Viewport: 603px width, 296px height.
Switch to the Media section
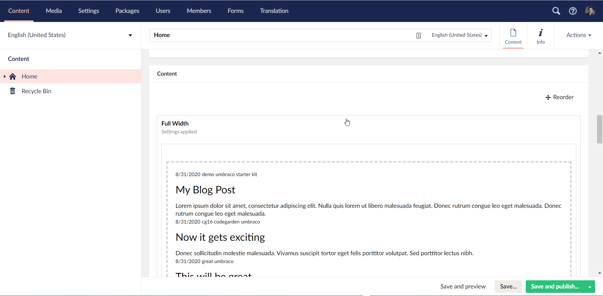click(54, 11)
